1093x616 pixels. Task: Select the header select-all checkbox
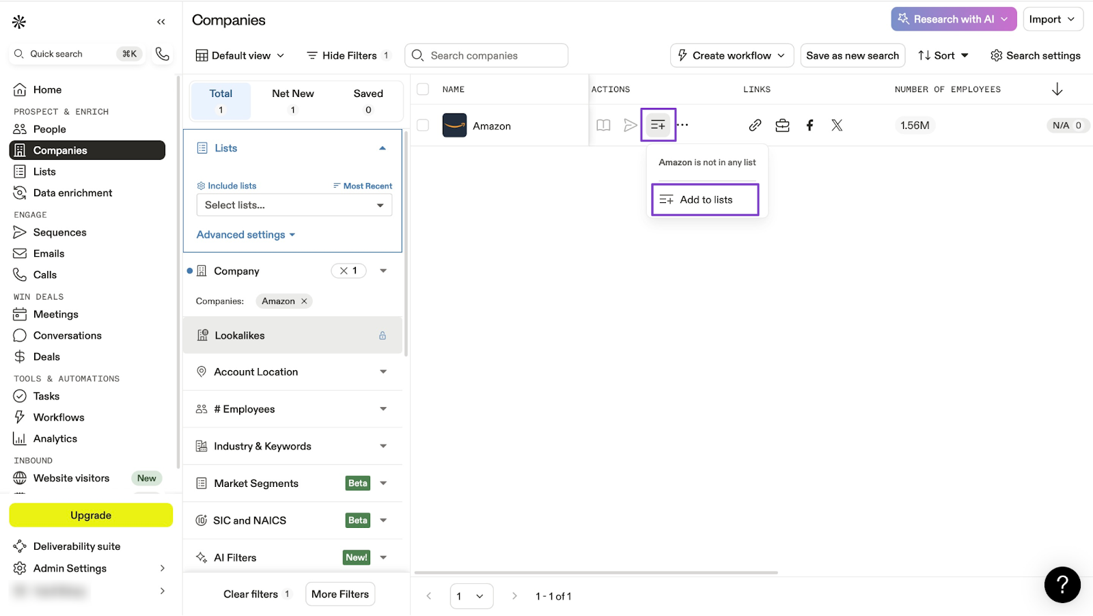point(423,89)
